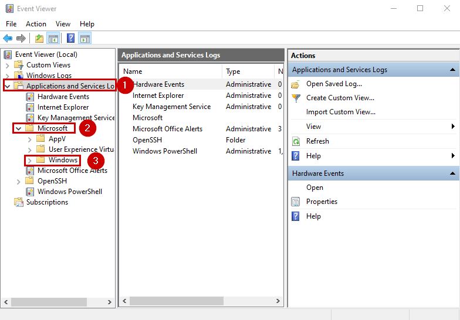
Task: Click the Custom Views folder icon
Action: (x=19, y=64)
